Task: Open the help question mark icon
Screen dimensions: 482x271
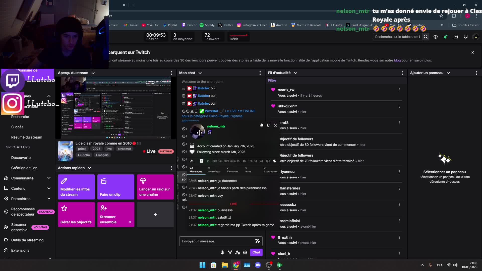Action: pos(436,37)
